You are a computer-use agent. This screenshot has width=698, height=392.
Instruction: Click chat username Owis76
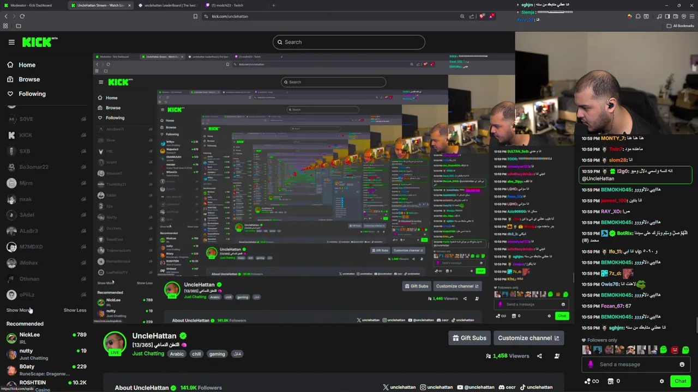coord(610,284)
